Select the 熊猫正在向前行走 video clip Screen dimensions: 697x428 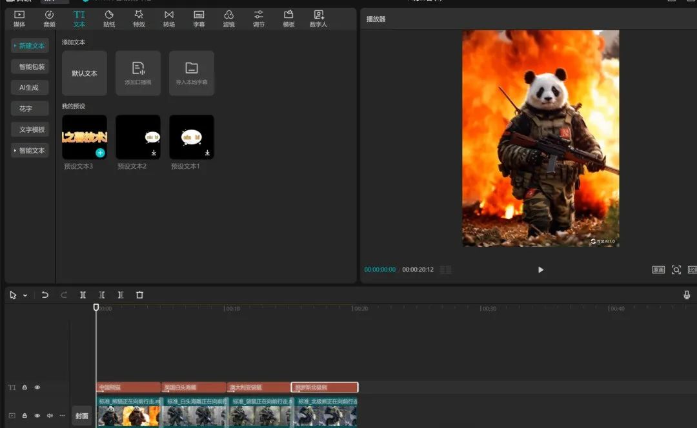click(x=128, y=412)
